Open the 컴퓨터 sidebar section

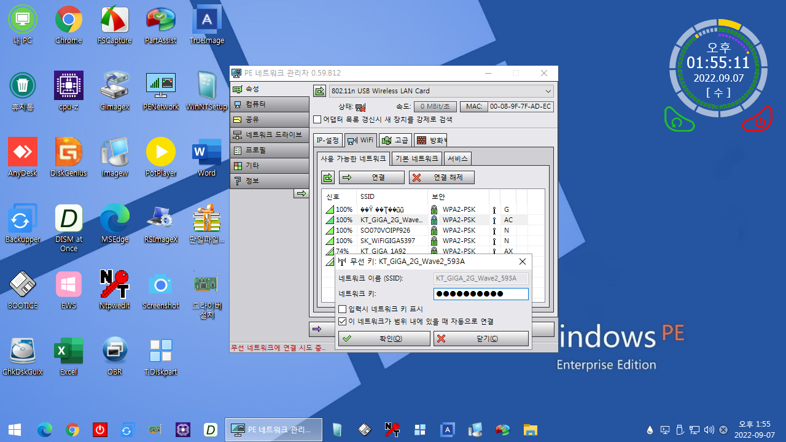(269, 104)
